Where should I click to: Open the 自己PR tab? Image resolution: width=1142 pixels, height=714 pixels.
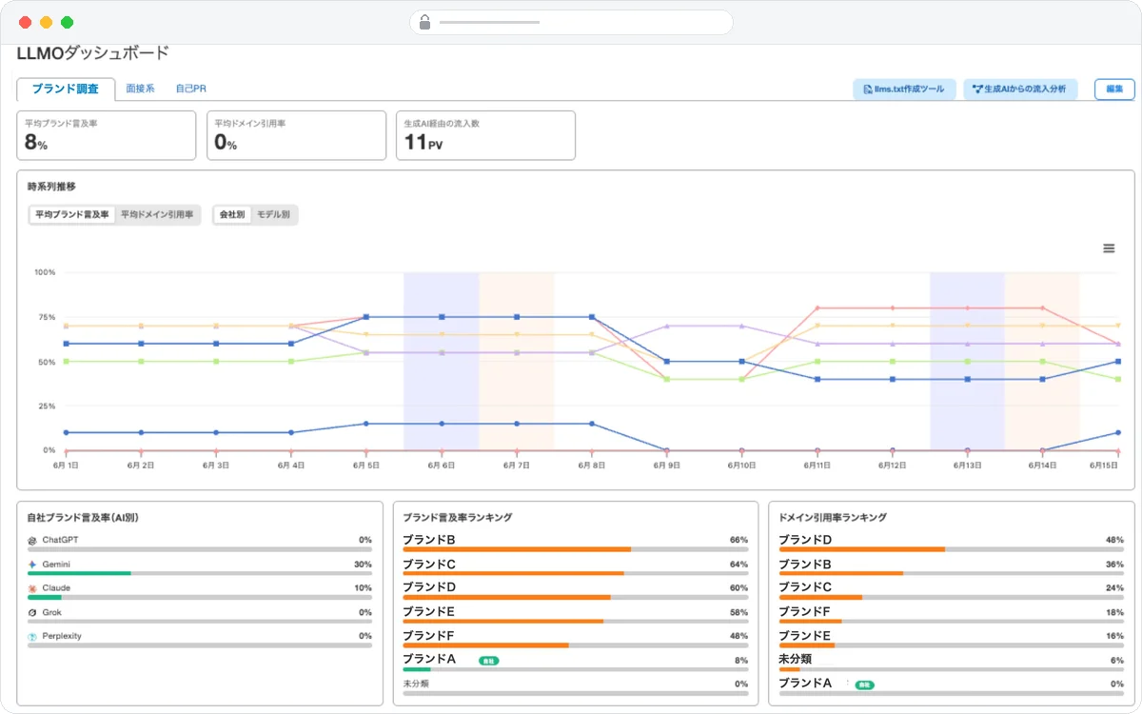(x=190, y=89)
